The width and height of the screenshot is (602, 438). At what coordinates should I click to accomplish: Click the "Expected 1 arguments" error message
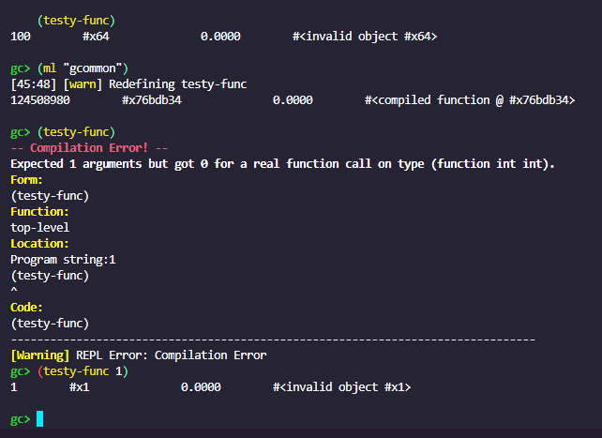point(282,164)
